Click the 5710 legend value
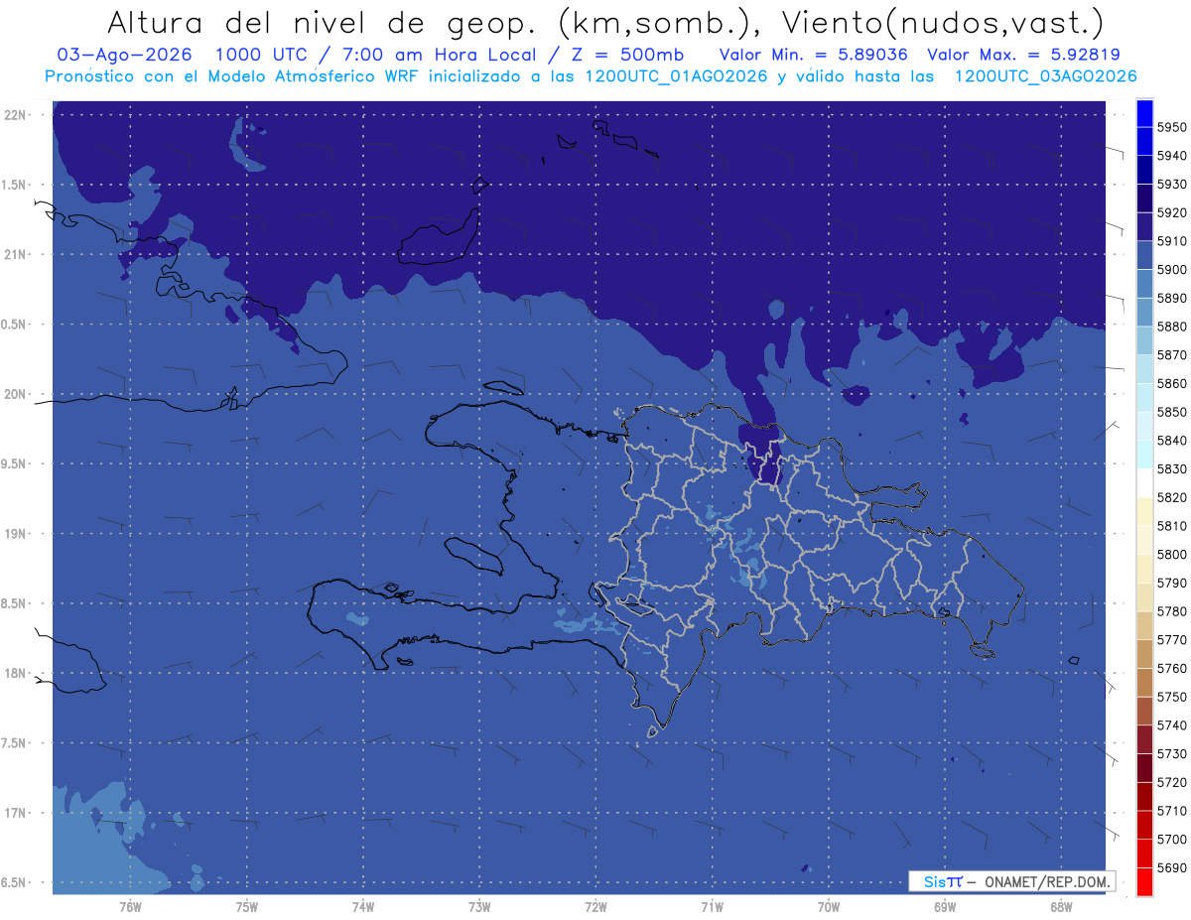 [1171, 811]
